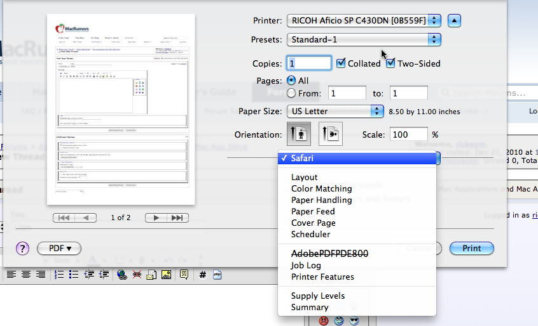Select the All pages radio button
The height and width of the screenshot is (326, 538).
(x=291, y=81)
